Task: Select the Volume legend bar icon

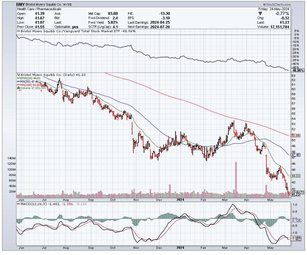Action: tap(18, 88)
